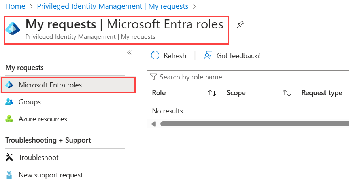The image size is (349, 194).
Task: Sort by Scope using its sort arrows
Action: 287,93
